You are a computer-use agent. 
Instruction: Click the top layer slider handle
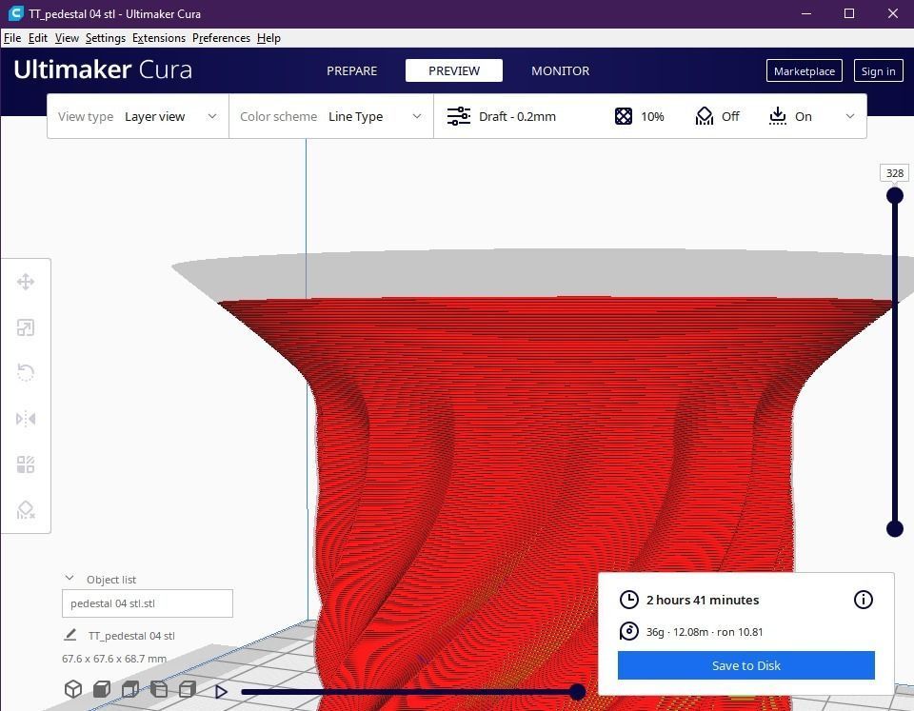895,195
